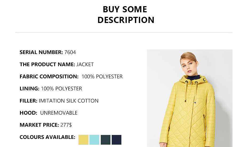Click the "BUY SOME DESCRIPTION" heading
The width and height of the screenshot is (248, 147).
point(126,15)
